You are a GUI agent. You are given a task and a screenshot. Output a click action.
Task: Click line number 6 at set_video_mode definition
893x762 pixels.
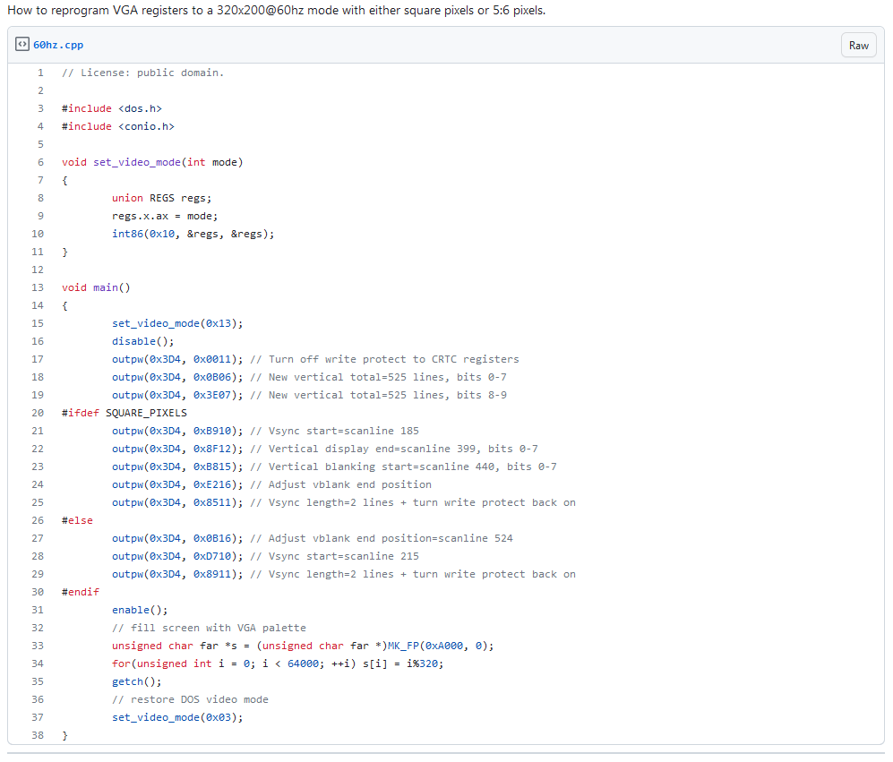click(39, 162)
